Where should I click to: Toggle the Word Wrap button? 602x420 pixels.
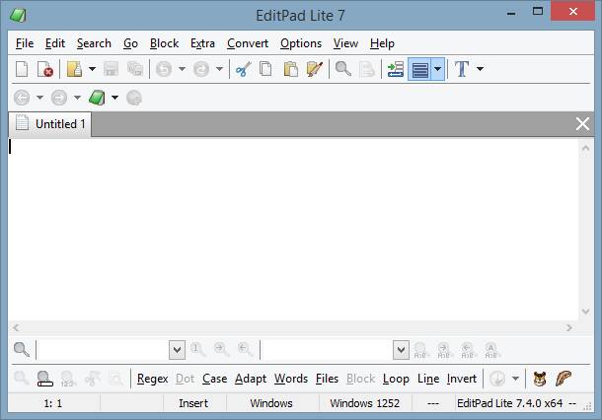click(419, 69)
